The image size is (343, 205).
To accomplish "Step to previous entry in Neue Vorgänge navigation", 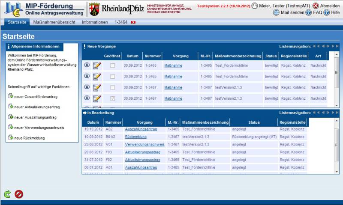I will tap(323, 46).
